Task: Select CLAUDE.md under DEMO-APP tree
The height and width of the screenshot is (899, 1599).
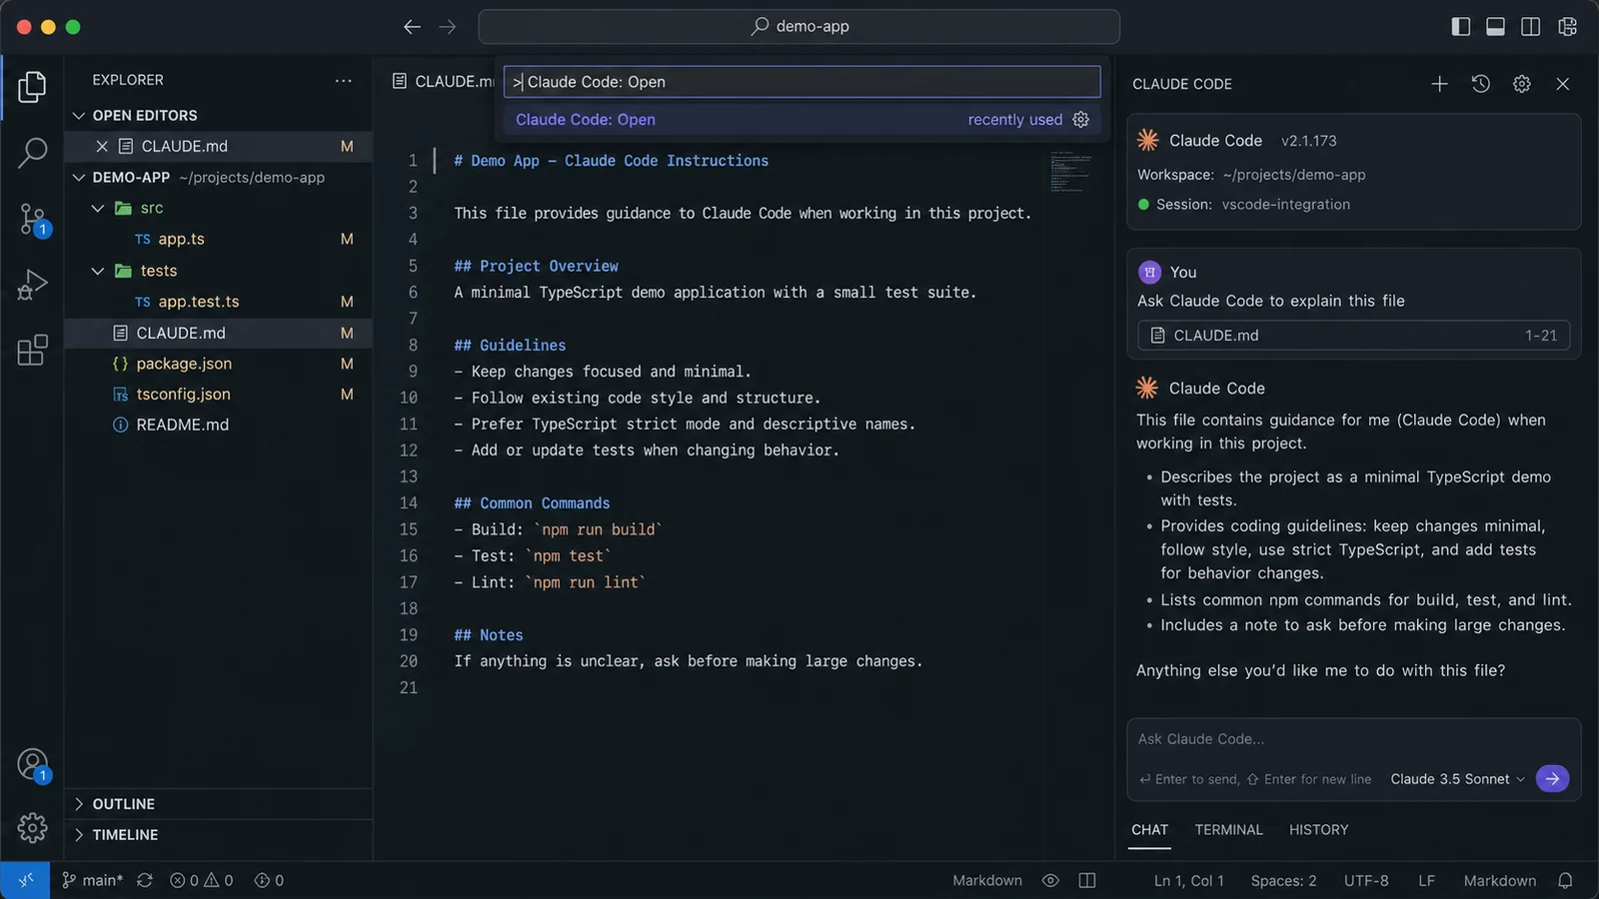Action: (219, 333)
